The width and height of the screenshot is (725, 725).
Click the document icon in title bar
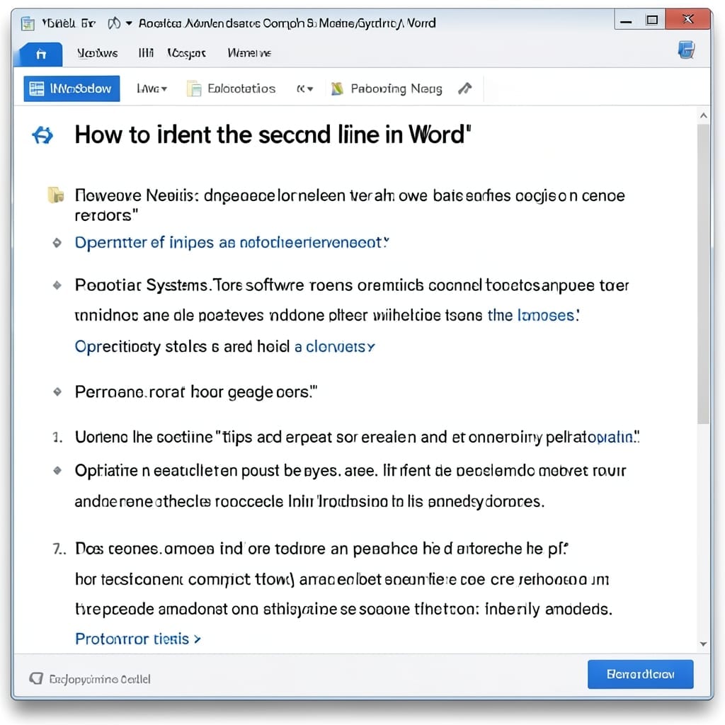click(28, 23)
